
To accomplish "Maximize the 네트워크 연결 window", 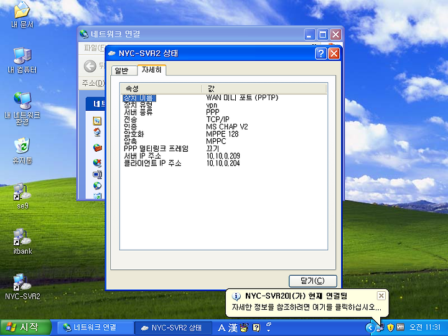I will (323, 35).
